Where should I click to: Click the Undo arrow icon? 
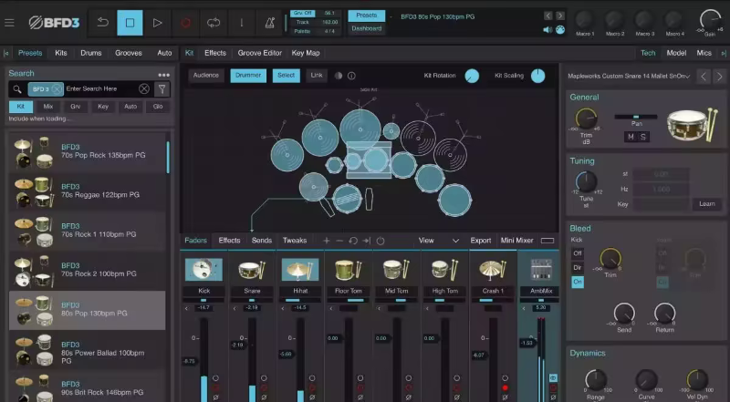tap(102, 22)
